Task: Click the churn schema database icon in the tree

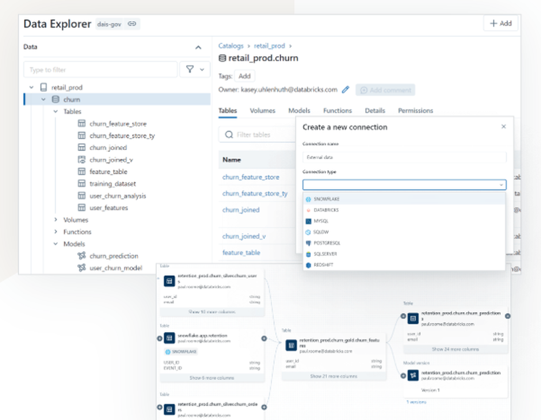Action: (55, 99)
